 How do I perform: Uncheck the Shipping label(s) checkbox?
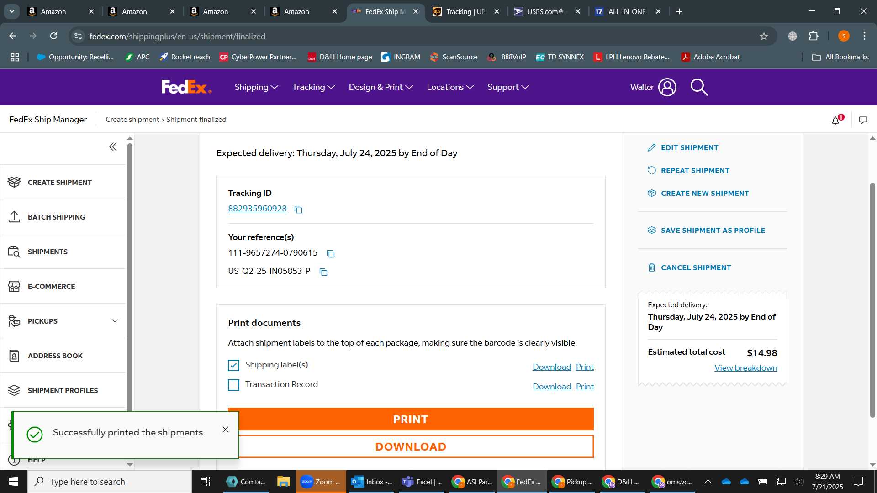coord(233,365)
